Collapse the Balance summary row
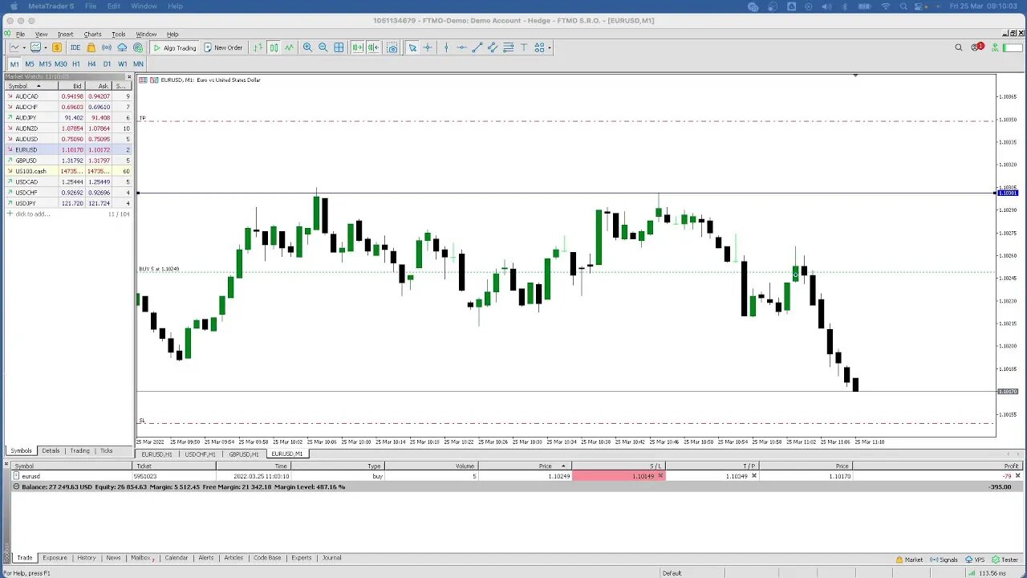1027x578 pixels. pos(17,486)
